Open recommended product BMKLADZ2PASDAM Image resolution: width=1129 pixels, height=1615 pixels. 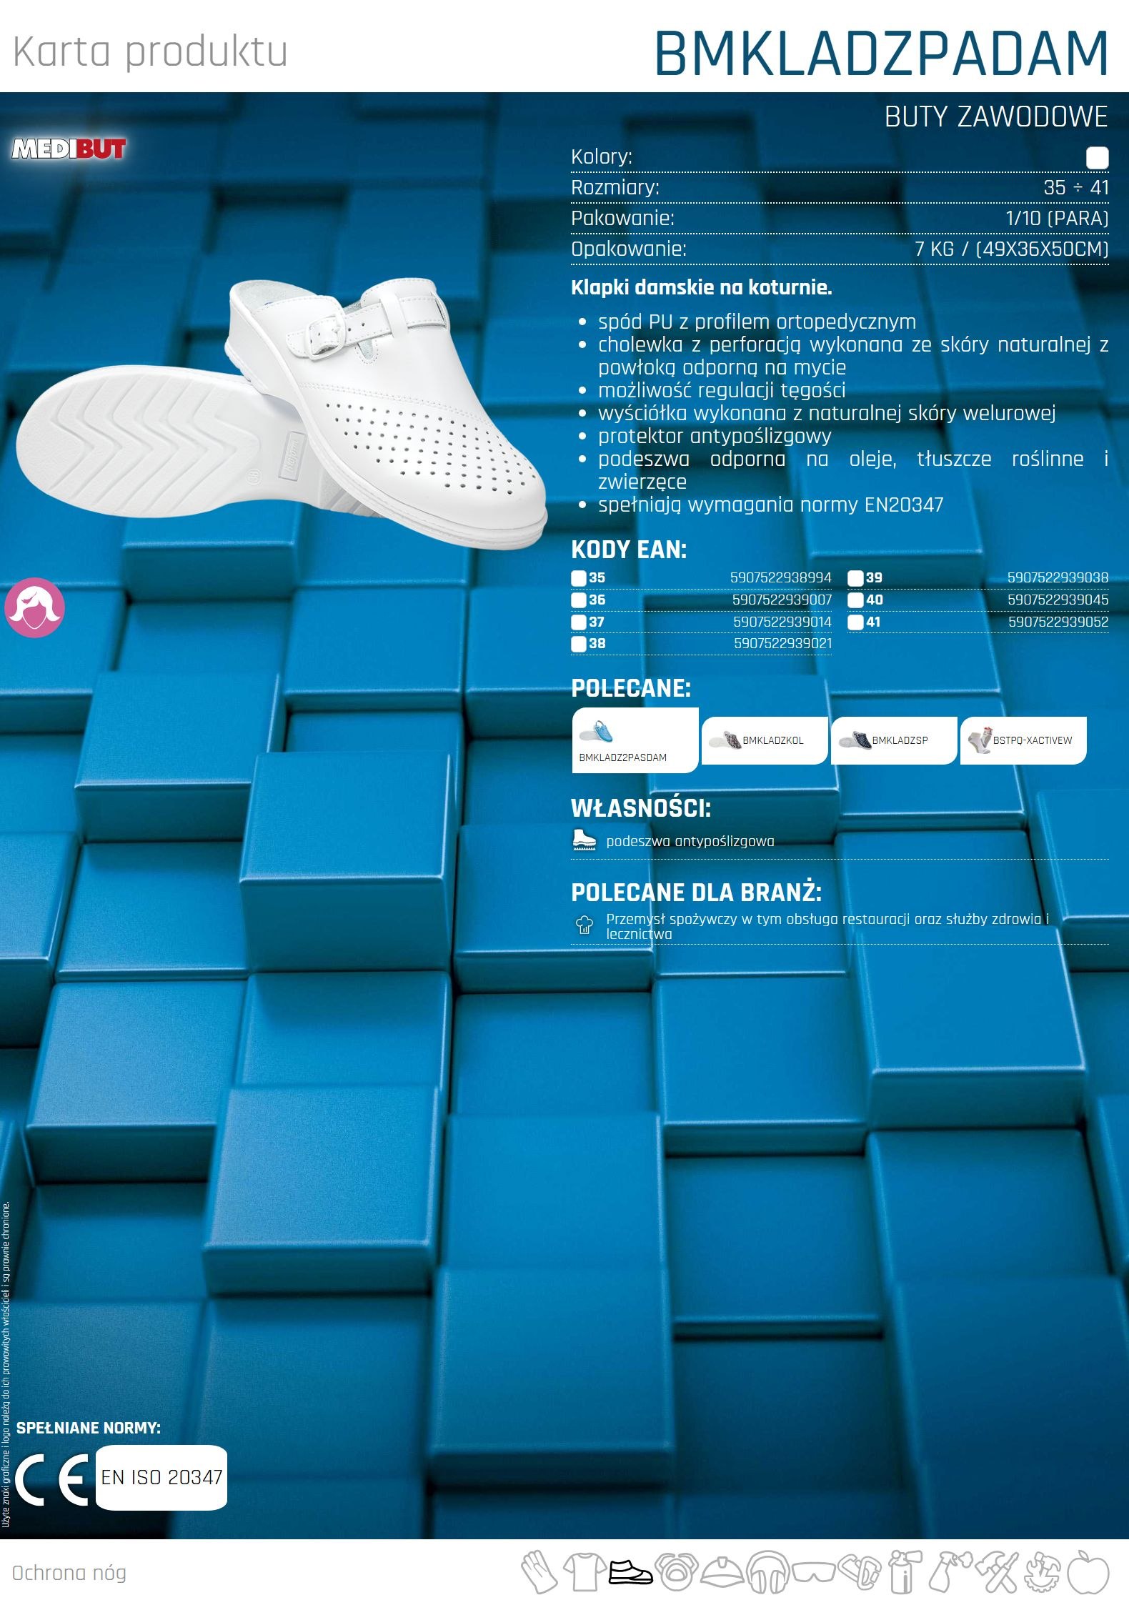click(635, 740)
